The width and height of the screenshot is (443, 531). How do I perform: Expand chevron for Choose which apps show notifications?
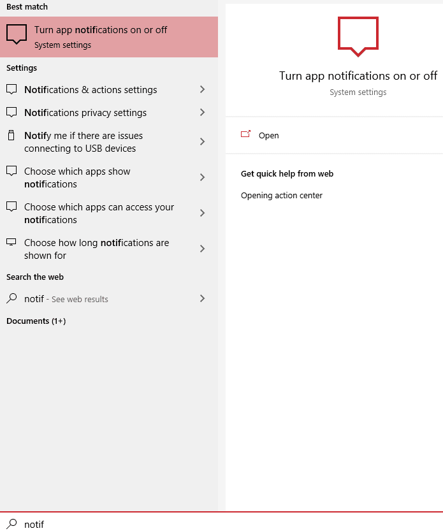point(202,177)
